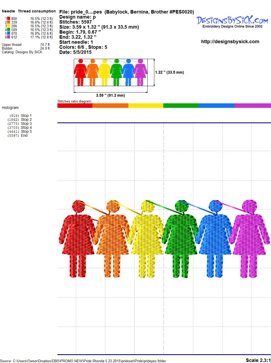Choose the blue needle 5 thread swatch
Viewport: 271px width, 363px height.
point(9,33)
